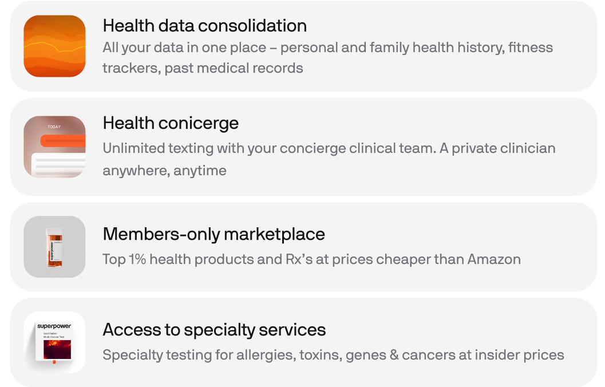The image size is (605, 387).
Task: Click 'Unlimited texting with your concierge' description
Action: (x=329, y=159)
